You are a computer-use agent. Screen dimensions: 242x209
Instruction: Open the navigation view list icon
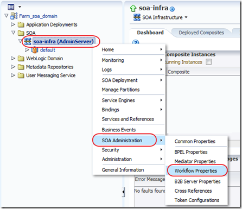pos(11,7)
